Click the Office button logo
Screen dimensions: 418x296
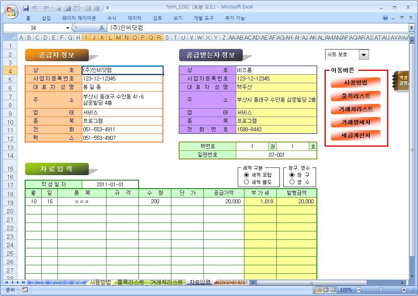tap(11, 11)
